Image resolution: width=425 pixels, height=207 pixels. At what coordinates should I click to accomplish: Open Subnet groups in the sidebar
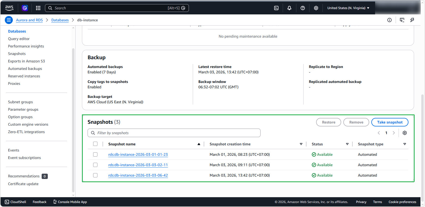(x=20, y=102)
